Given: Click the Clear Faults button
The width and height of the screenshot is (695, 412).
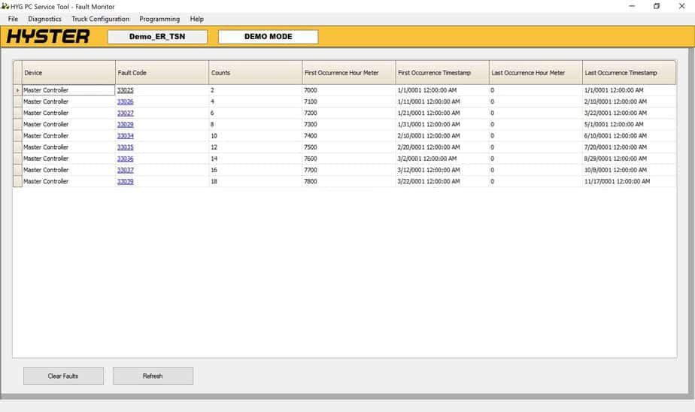Looking at the screenshot, I should click(x=63, y=376).
